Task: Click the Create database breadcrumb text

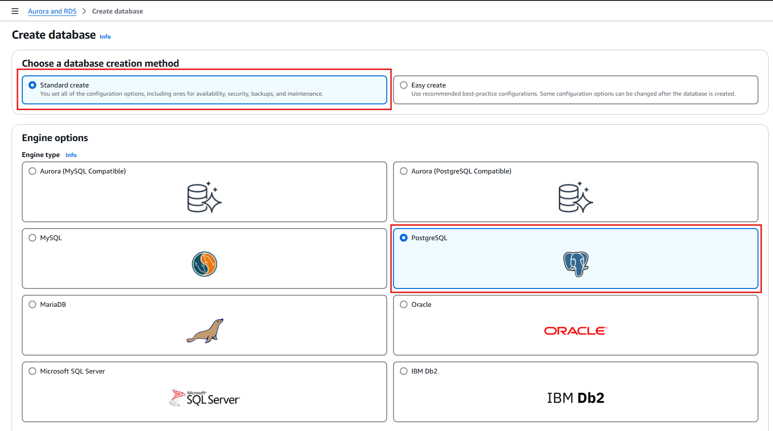Action: tap(117, 11)
